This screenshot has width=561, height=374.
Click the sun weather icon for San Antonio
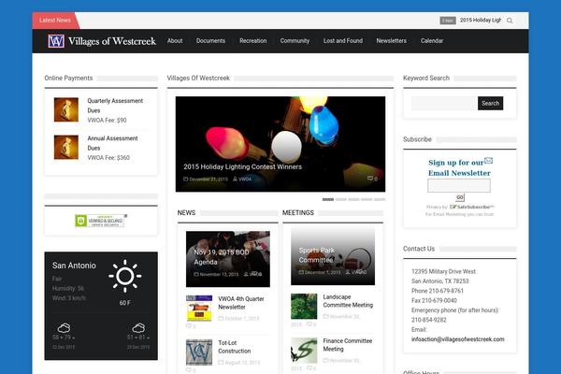pos(125,276)
